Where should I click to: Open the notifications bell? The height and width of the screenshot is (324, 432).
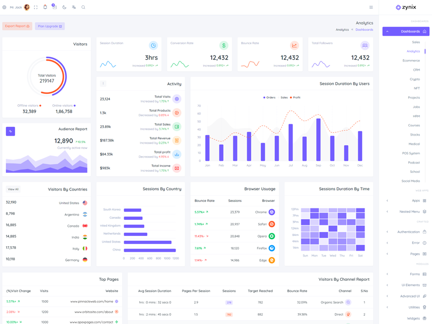(45, 8)
